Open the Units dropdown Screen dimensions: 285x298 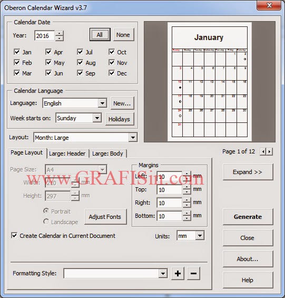click(200, 236)
